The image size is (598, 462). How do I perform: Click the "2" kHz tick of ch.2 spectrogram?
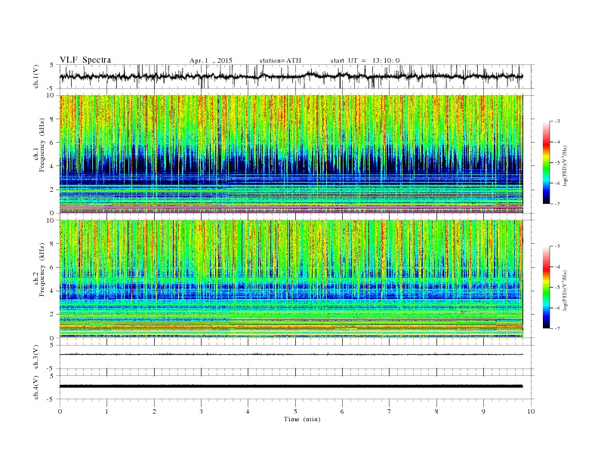(x=53, y=315)
